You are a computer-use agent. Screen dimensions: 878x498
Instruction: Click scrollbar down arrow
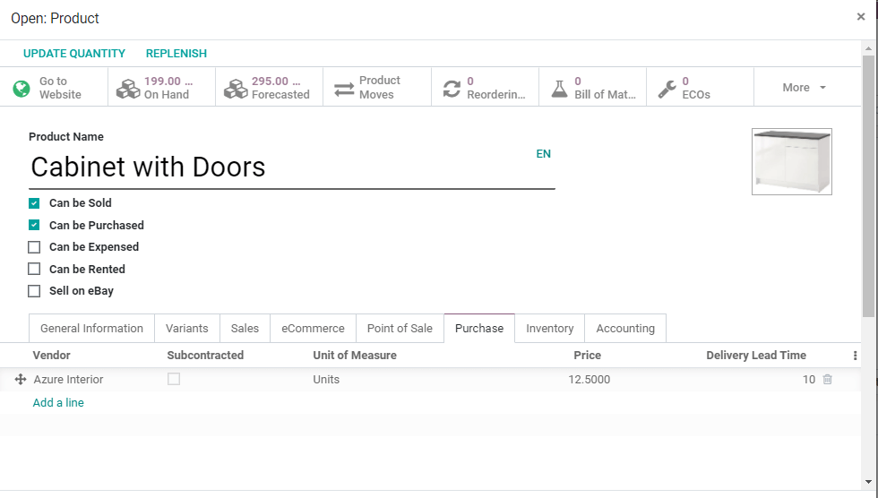[868, 482]
